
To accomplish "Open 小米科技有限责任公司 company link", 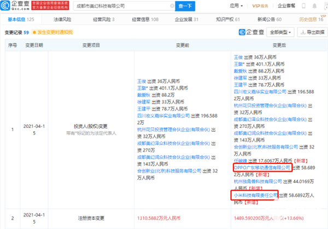I will 255,193.
